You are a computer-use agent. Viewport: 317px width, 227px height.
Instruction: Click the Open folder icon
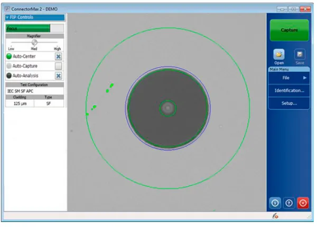point(279,54)
